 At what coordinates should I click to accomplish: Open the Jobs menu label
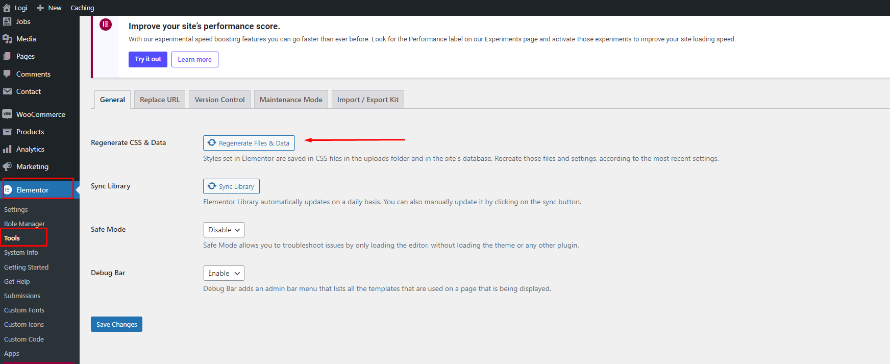tap(23, 21)
